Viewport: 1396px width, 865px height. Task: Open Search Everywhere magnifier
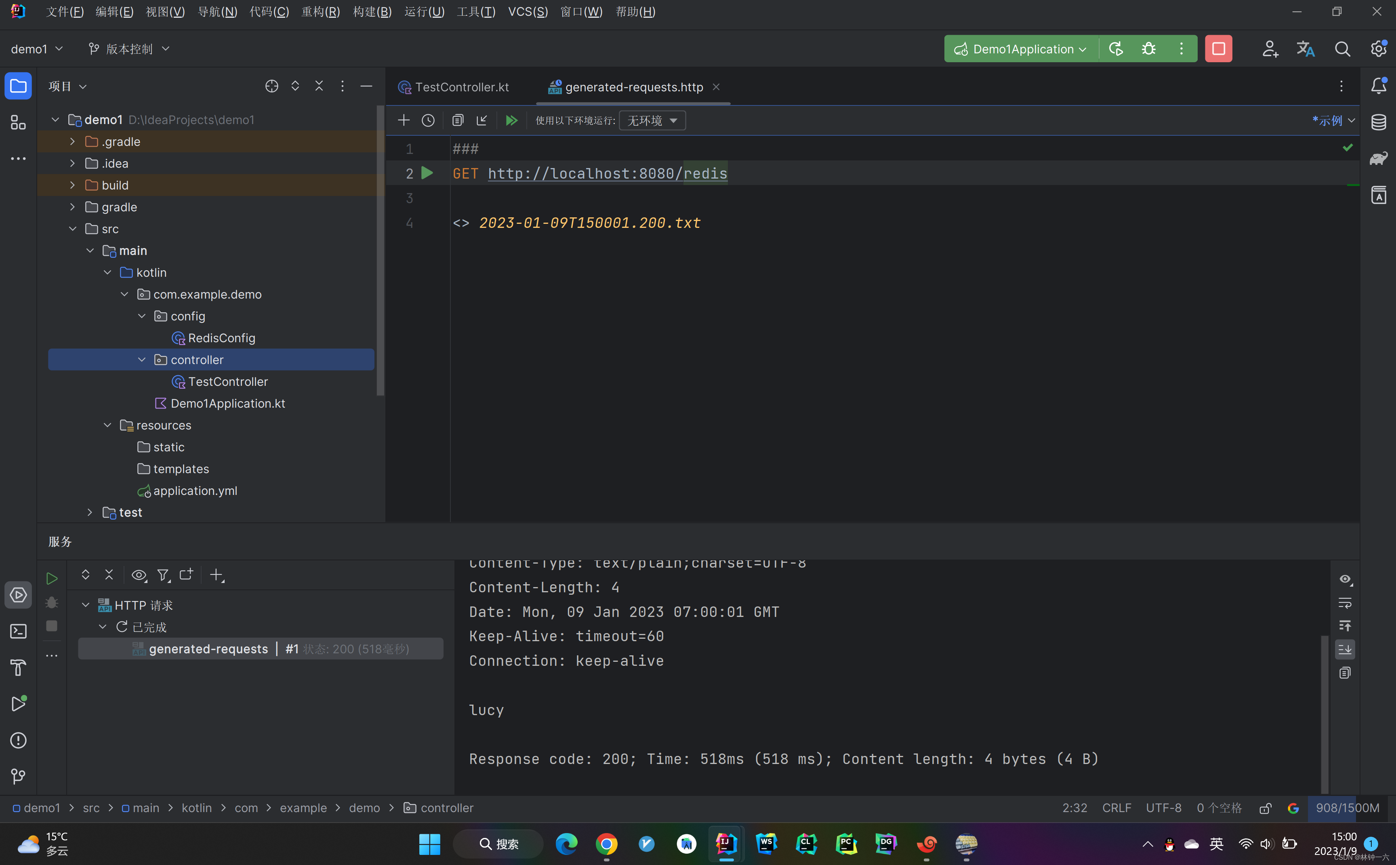[x=1343, y=48]
